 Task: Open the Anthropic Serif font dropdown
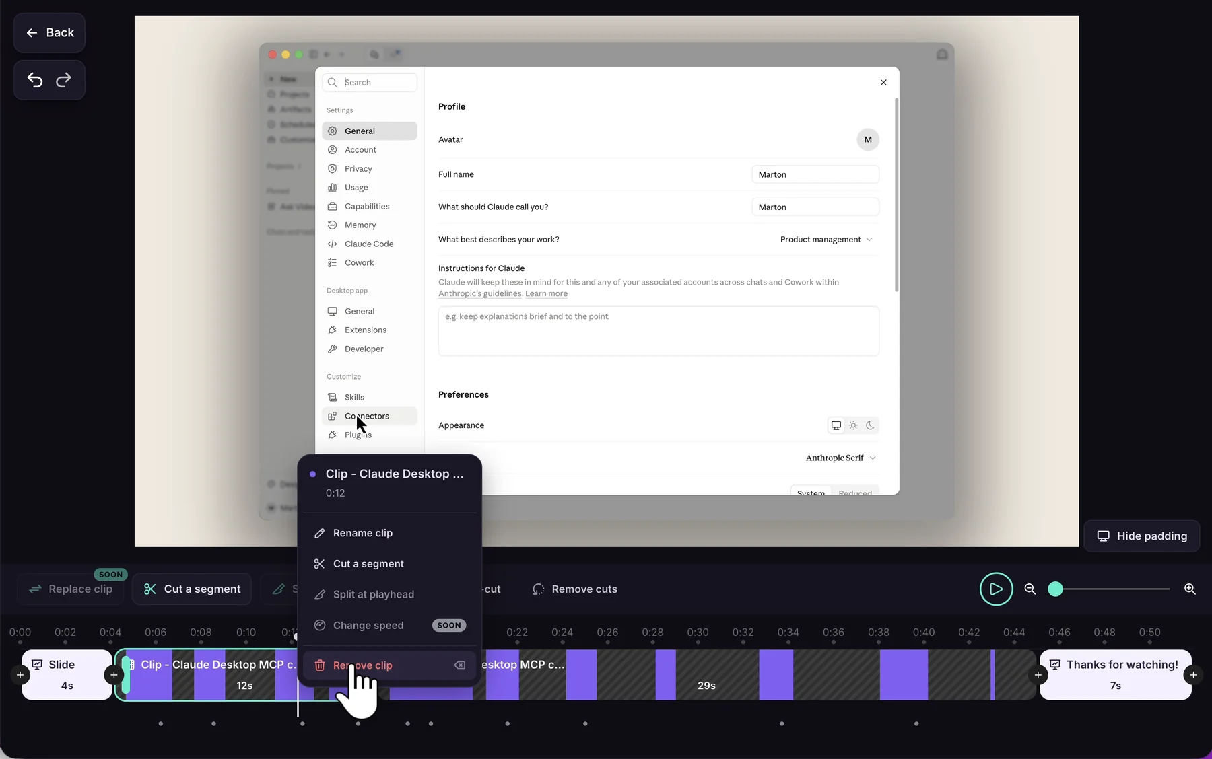840,458
